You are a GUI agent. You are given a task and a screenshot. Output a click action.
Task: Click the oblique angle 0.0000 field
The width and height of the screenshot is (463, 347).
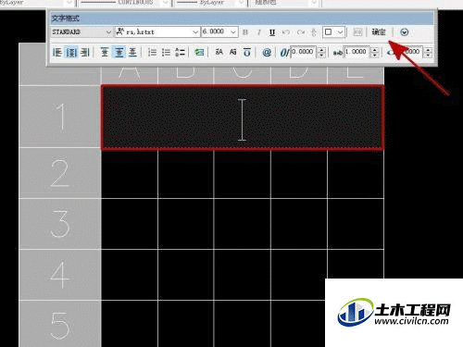(304, 52)
